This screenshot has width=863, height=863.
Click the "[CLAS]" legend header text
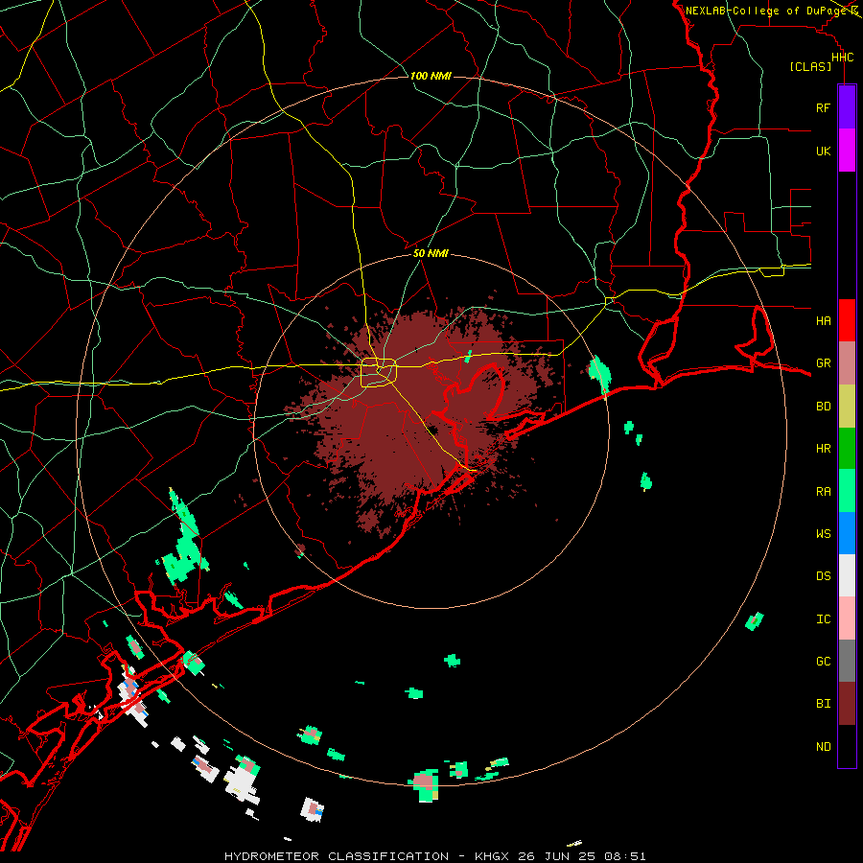pos(810,66)
